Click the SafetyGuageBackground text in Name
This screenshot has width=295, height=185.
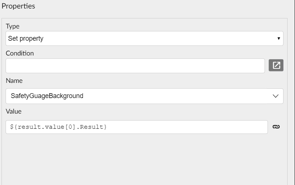pos(47,96)
